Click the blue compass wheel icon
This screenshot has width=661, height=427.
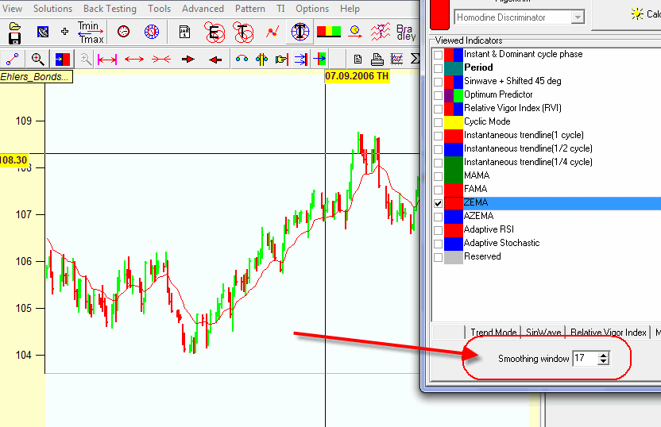[x=151, y=32]
